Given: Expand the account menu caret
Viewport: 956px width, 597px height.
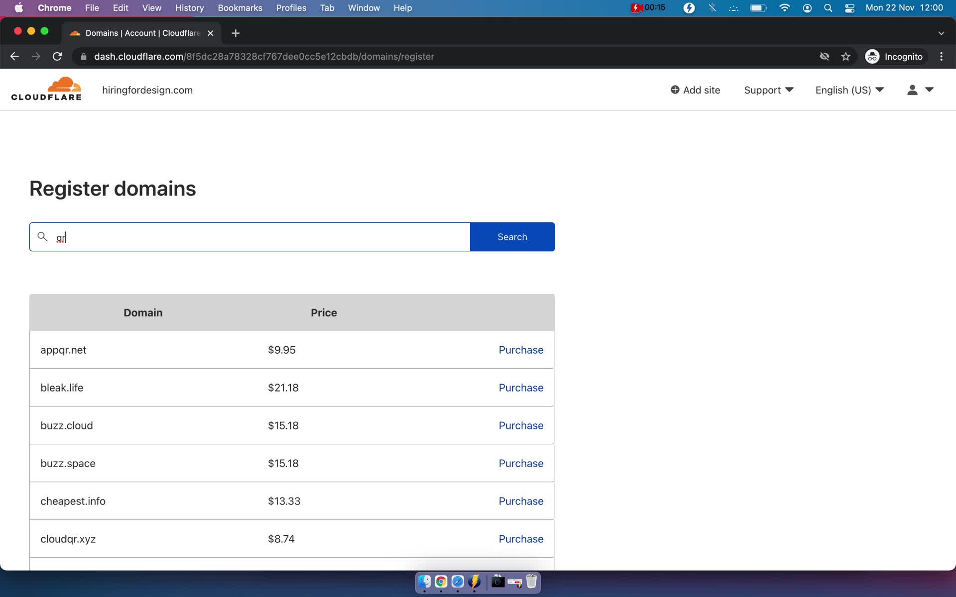Looking at the screenshot, I should (929, 90).
